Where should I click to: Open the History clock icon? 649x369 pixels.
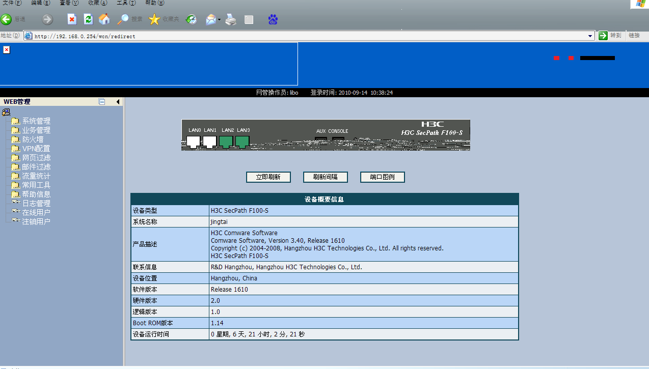(x=191, y=20)
